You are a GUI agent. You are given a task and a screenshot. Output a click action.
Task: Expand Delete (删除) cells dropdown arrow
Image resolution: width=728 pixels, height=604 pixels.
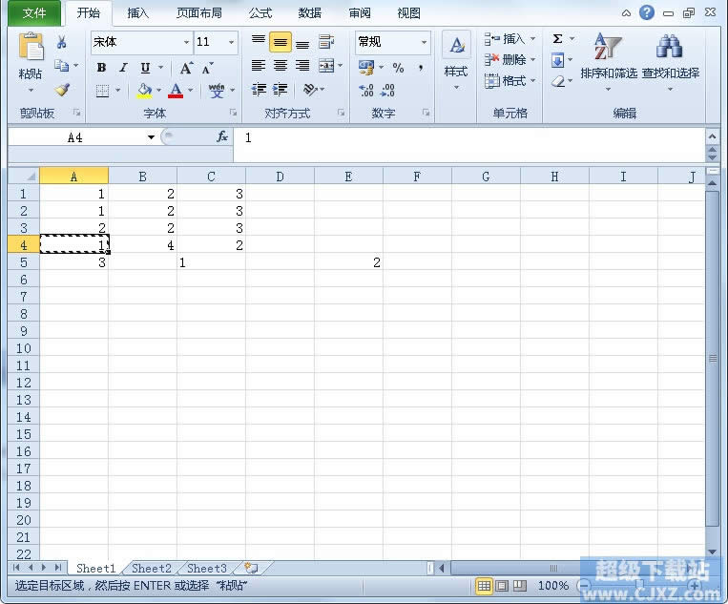pos(533,59)
